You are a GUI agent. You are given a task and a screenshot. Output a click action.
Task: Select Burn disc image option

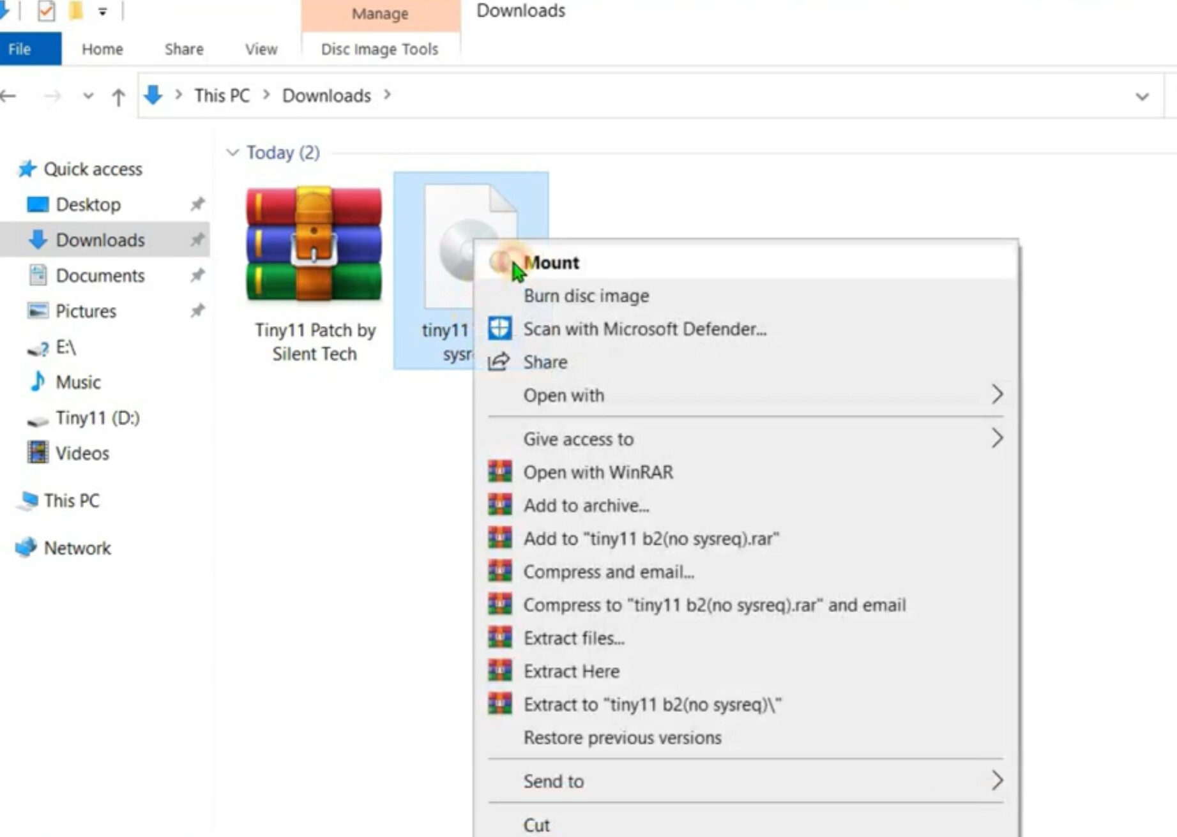[x=746, y=296]
